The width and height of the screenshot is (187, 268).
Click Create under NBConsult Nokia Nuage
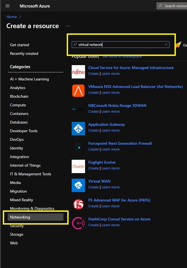pyautogui.click(x=93, y=112)
